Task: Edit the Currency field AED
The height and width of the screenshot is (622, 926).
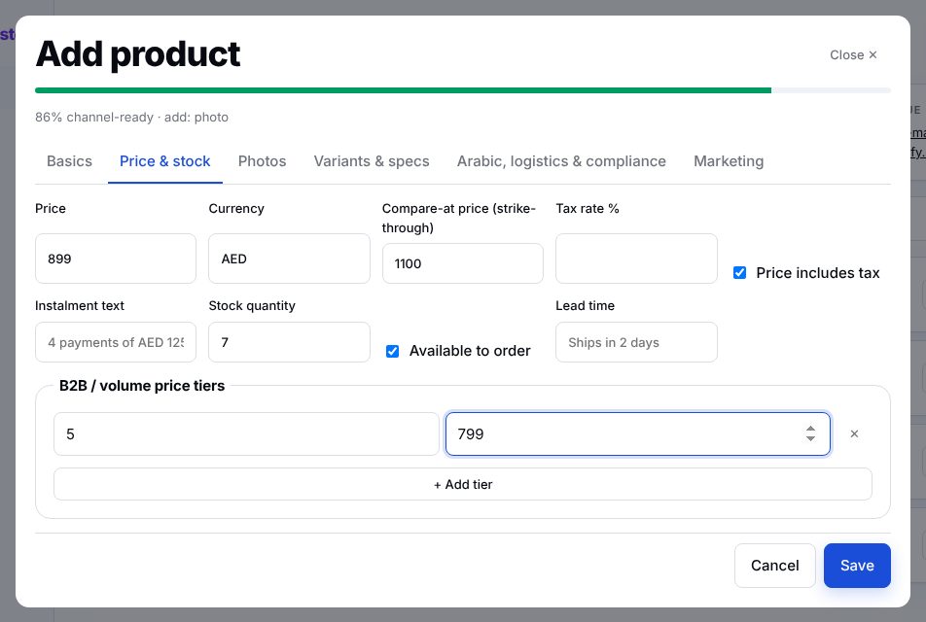Action: pyautogui.click(x=290, y=259)
